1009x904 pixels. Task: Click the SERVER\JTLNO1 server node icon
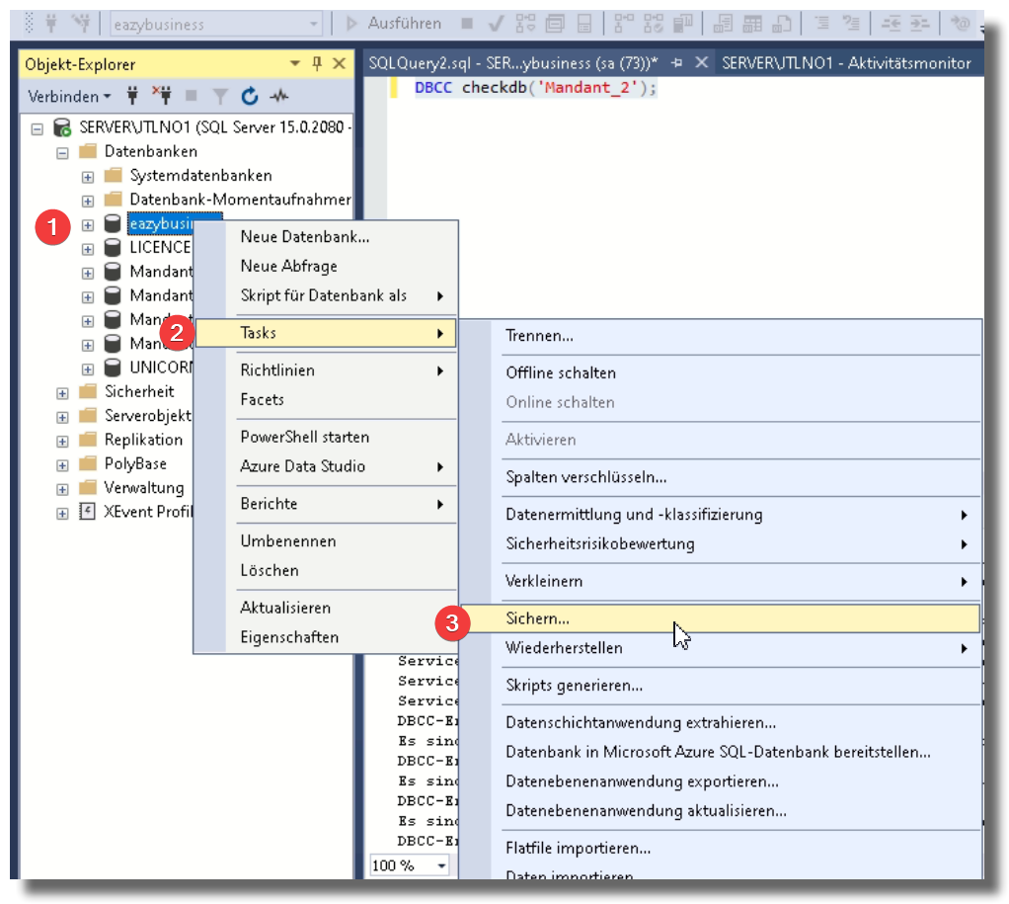(62, 127)
